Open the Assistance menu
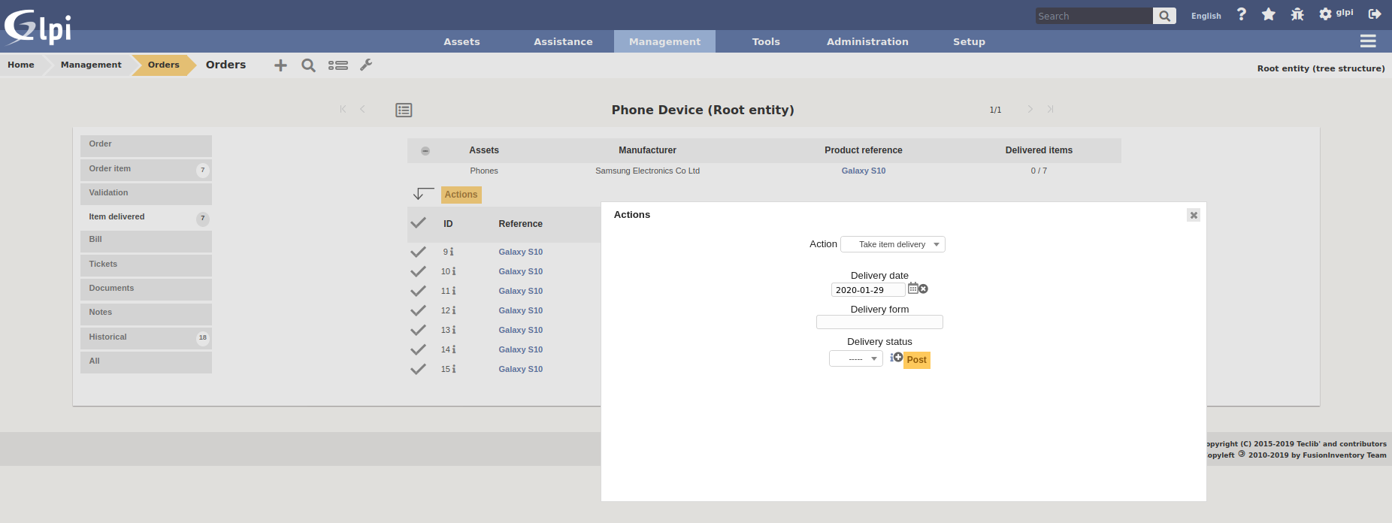 (x=563, y=42)
